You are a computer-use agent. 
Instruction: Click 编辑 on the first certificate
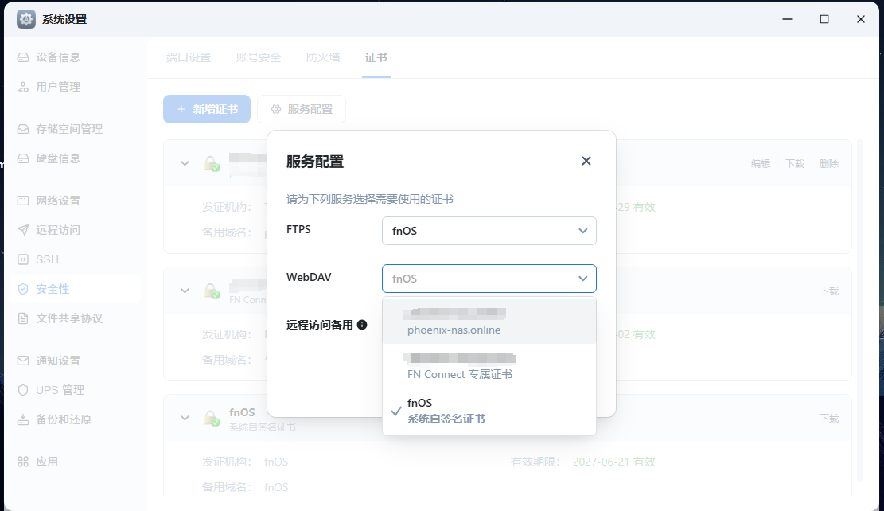click(x=761, y=163)
